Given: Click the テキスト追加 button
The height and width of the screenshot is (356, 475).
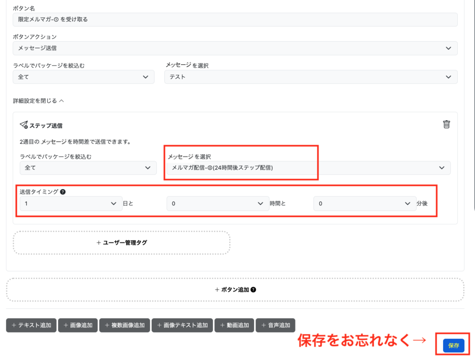Looking at the screenshot, I should click(x=31, y=325).
